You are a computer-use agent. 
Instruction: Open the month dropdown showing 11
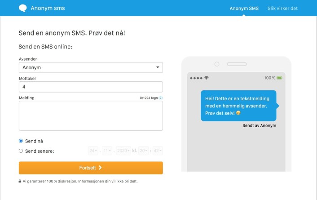click(x=107, y=151)
